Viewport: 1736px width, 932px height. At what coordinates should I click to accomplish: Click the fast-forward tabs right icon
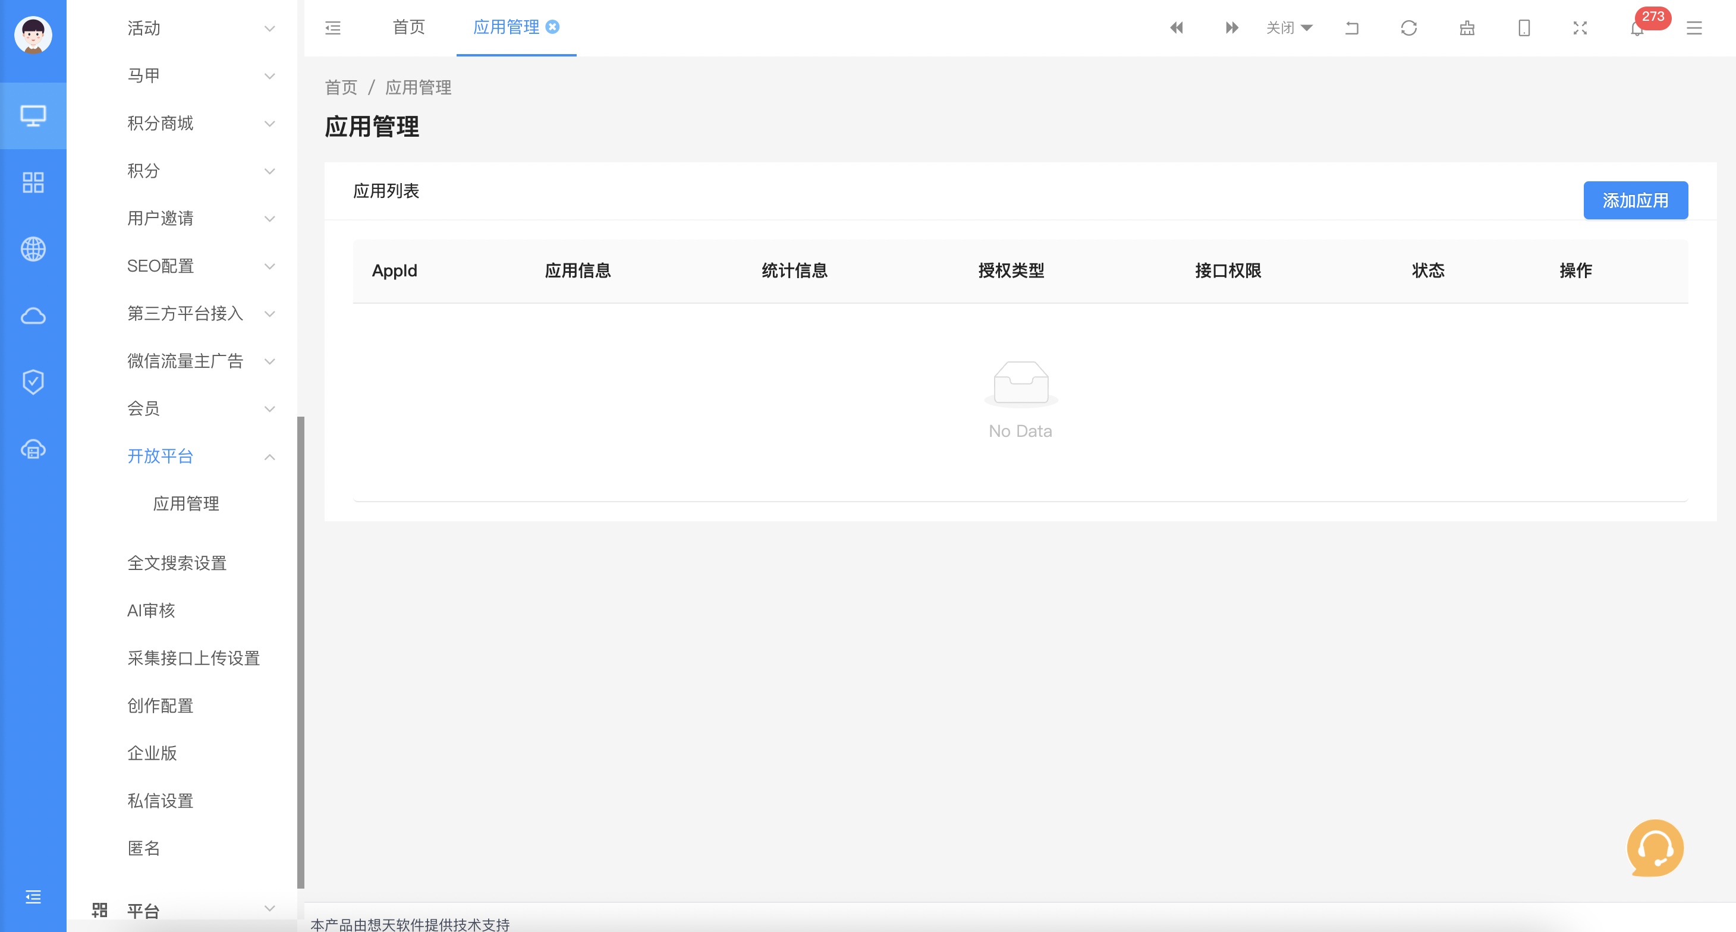pyautogui.click(x=1232, y=27)
